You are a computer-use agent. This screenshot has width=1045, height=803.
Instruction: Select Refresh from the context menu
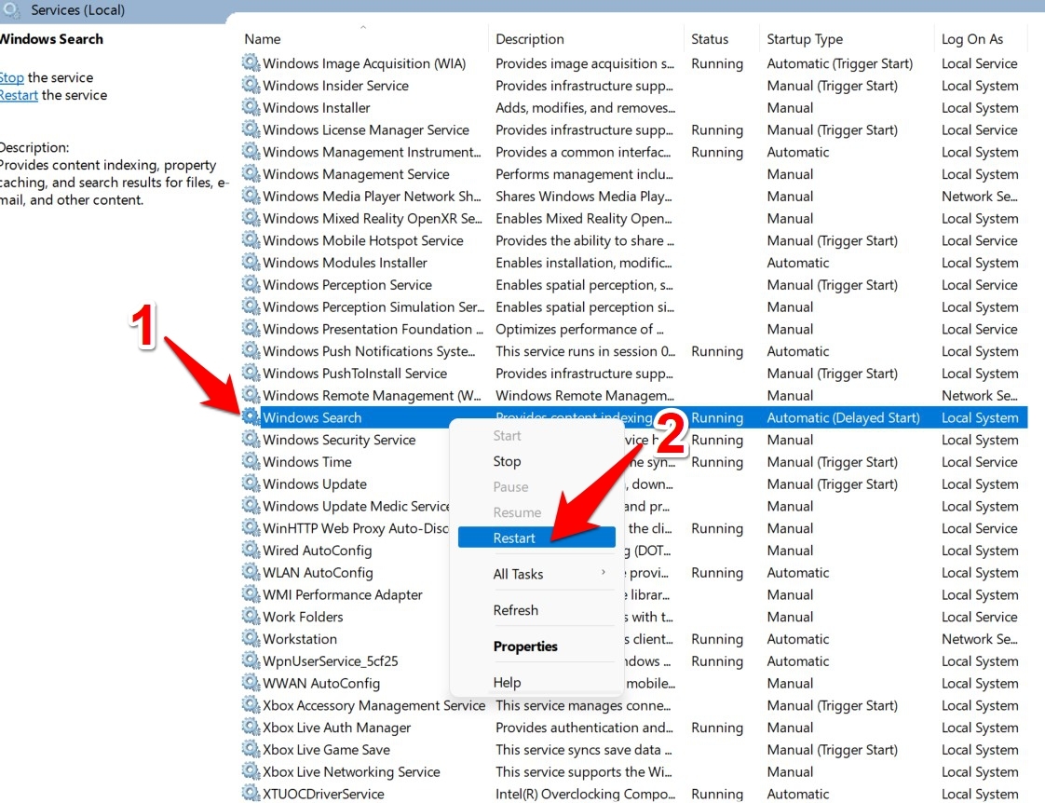(515, 610)
